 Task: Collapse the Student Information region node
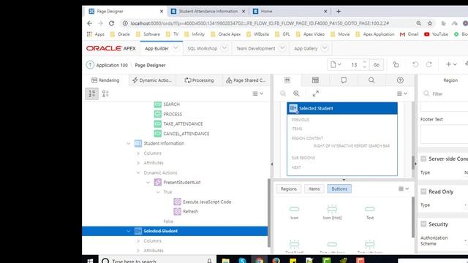coord(129,143)
